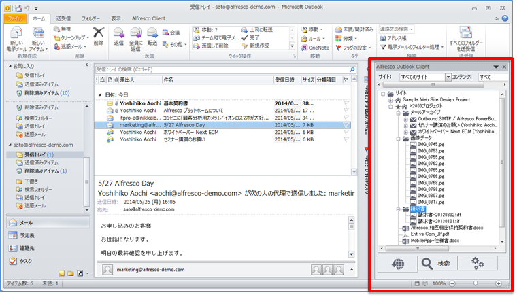Open the Alfresco pane options arrow

[x=495, y=67]
